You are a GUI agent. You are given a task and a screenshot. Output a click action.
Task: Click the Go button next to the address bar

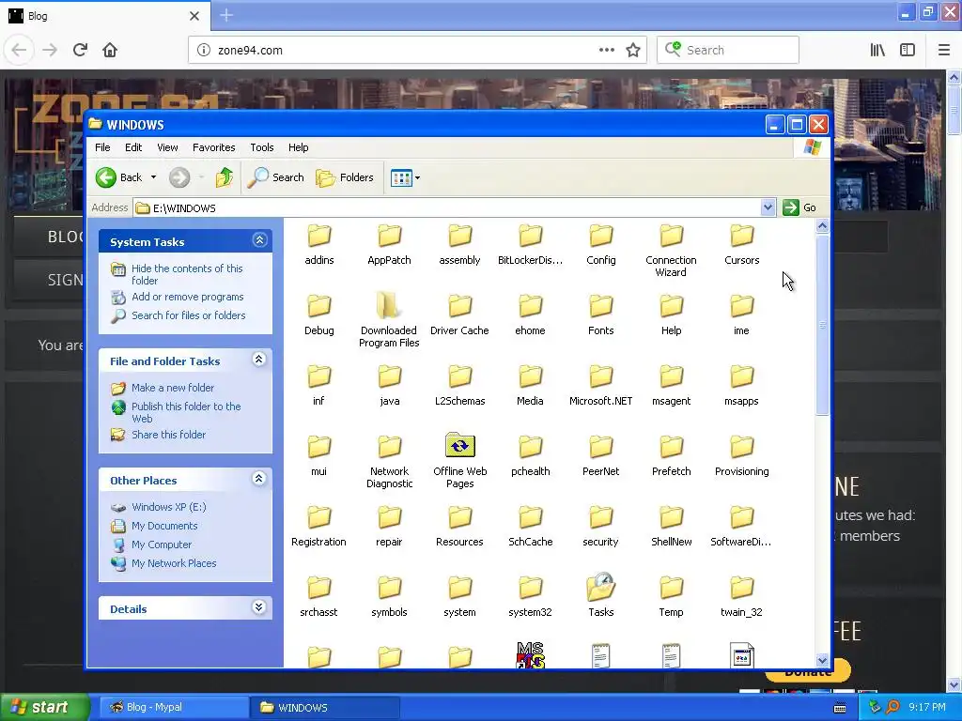pos(799,207)
